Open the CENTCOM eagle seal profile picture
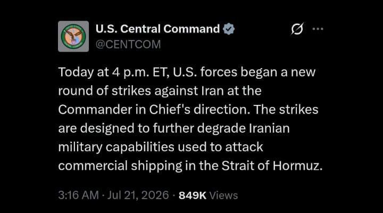This screenshot has width=383, height=213. click(73, 36)
